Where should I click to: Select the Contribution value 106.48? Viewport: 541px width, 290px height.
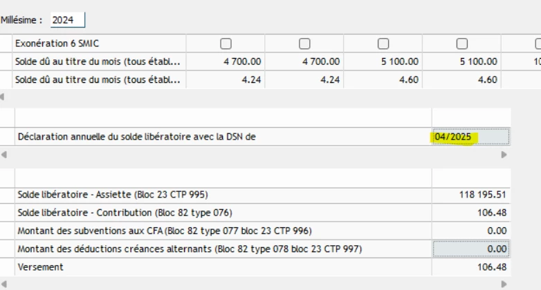471,213
